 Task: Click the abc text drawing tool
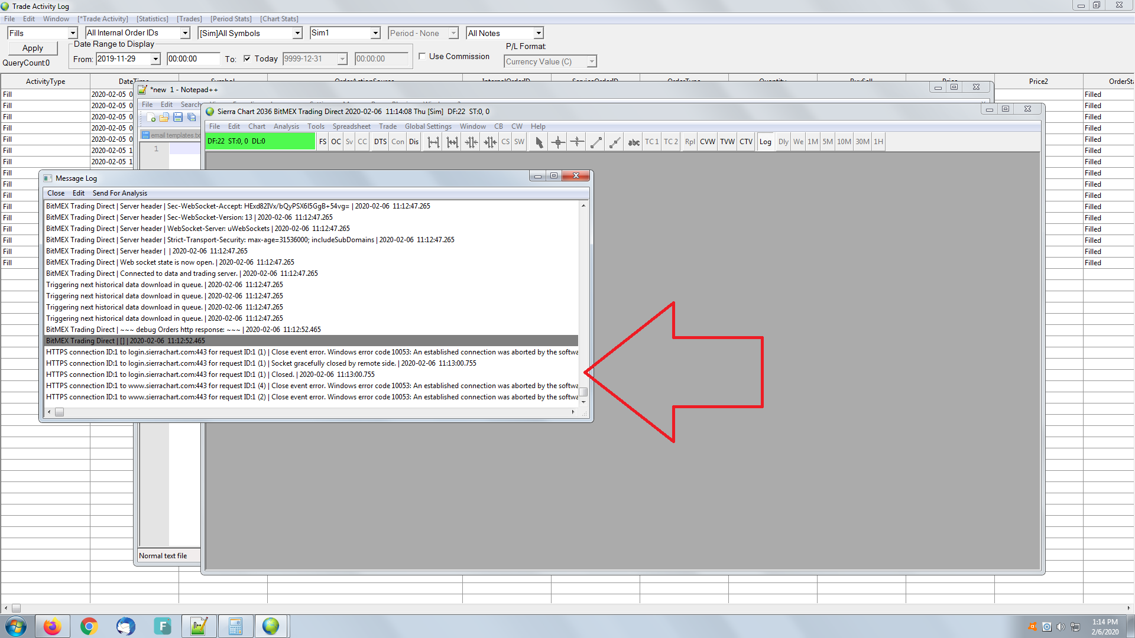634,142
